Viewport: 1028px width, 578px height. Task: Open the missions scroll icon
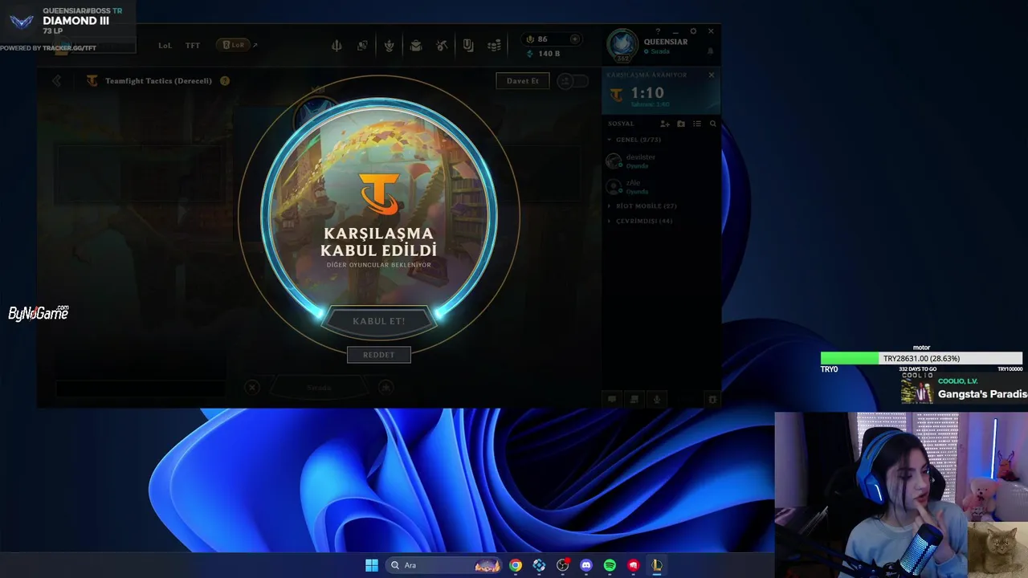pos(468,46)
